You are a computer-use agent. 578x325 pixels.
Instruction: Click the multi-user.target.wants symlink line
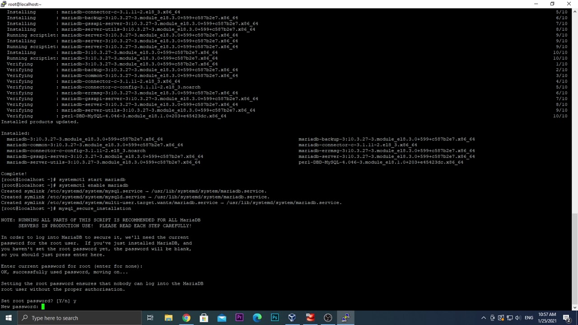171,203
